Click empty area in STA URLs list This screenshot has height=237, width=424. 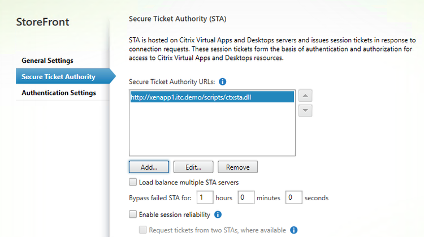pos(212,133)
